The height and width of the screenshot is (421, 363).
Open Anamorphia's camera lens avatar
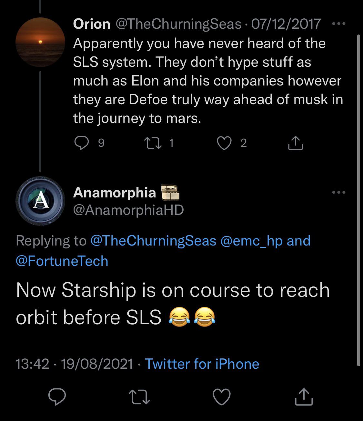click(x=40, y=201)
